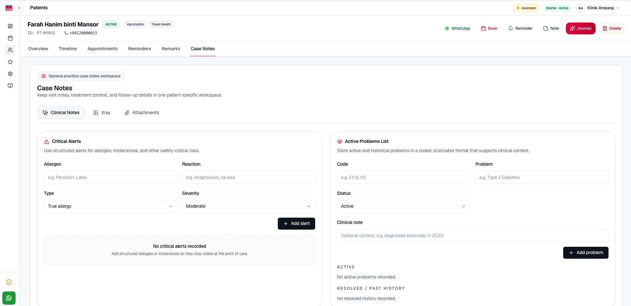Open the star icon in the sidebar
Image resolution: width=631 pixels, height=306 pixels.
click(10, 62)
